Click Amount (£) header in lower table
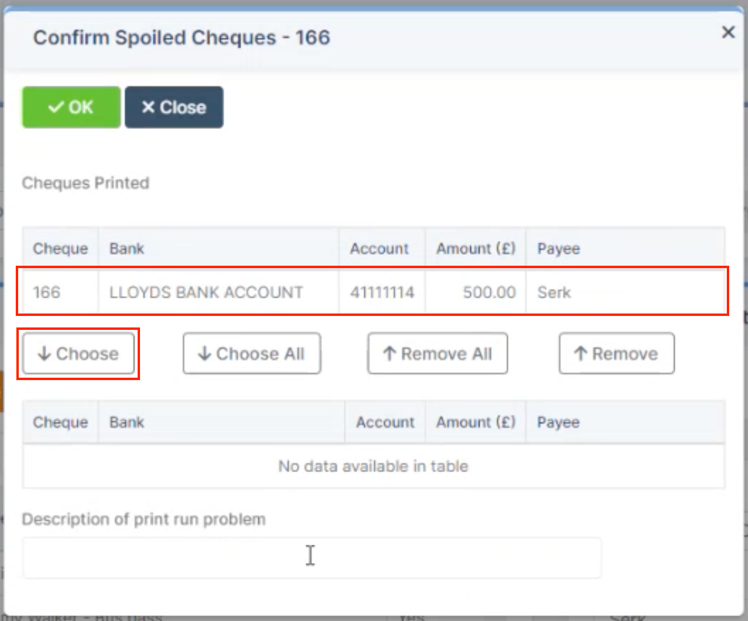 click(x=476, y=422)
